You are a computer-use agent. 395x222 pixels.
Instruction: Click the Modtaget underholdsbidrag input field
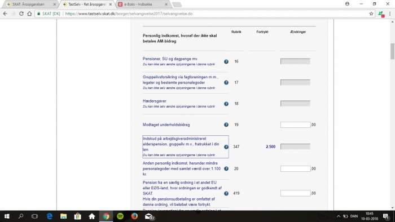point(295,125)
